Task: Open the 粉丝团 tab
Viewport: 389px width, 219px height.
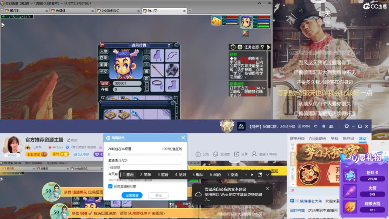Action: (x=349, y=138)
